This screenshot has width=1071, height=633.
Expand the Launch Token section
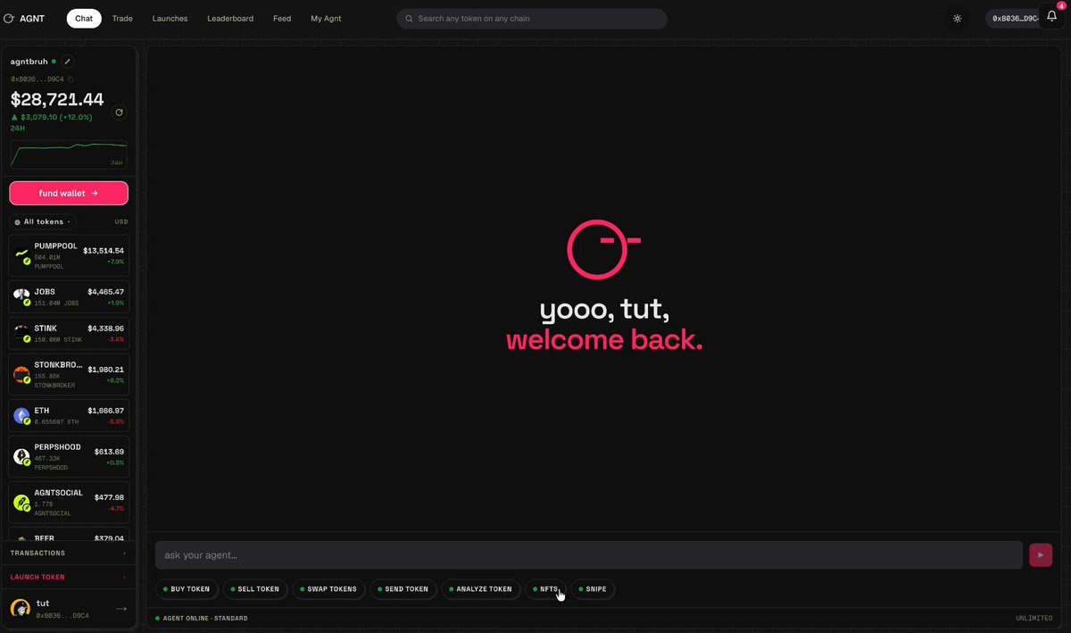(x=69, y=577)
